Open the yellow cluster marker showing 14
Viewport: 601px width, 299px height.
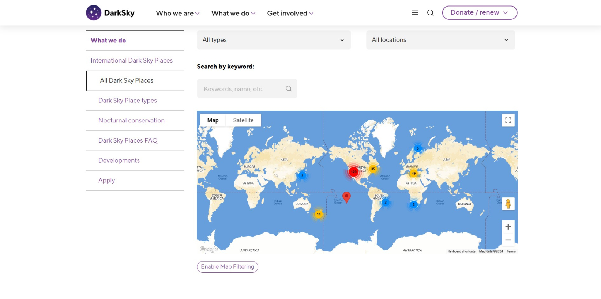319,214
